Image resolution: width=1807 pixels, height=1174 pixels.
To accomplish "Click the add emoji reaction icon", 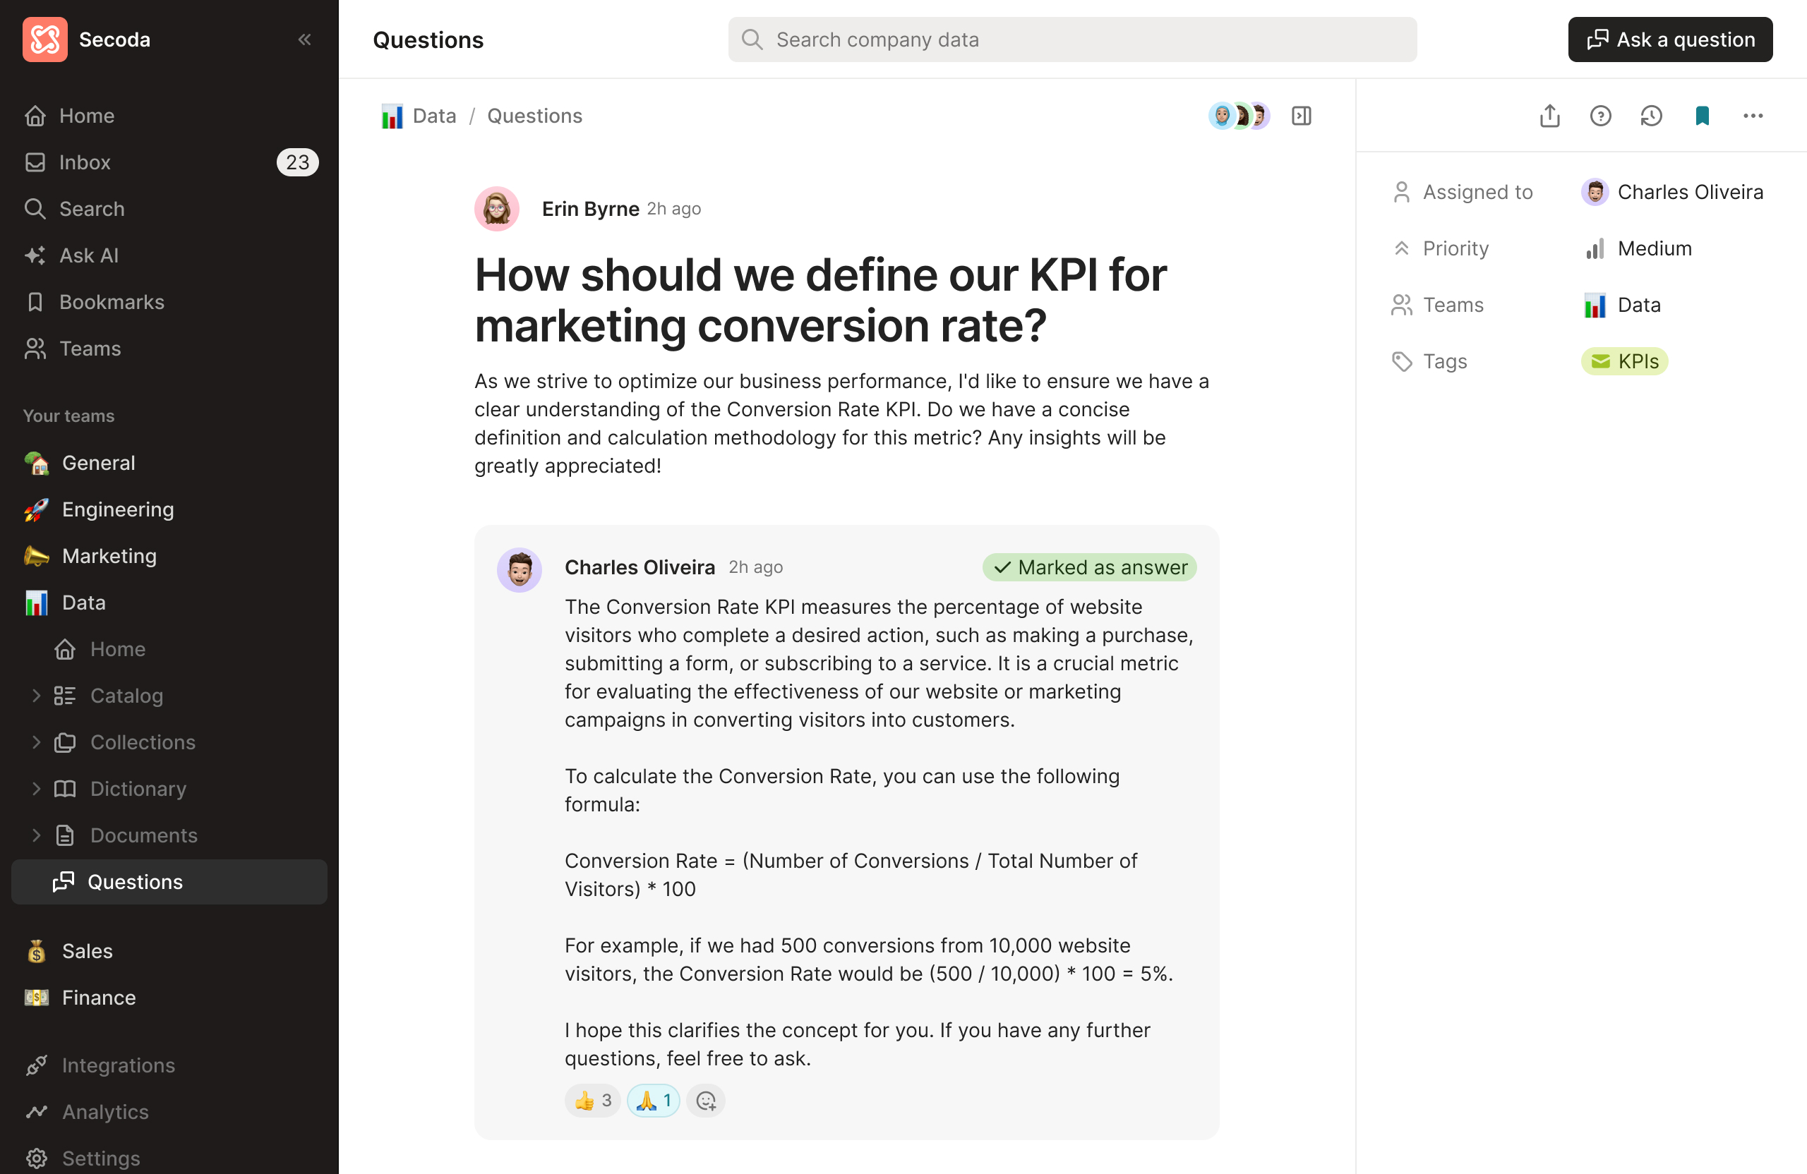I will [705, 1101].
